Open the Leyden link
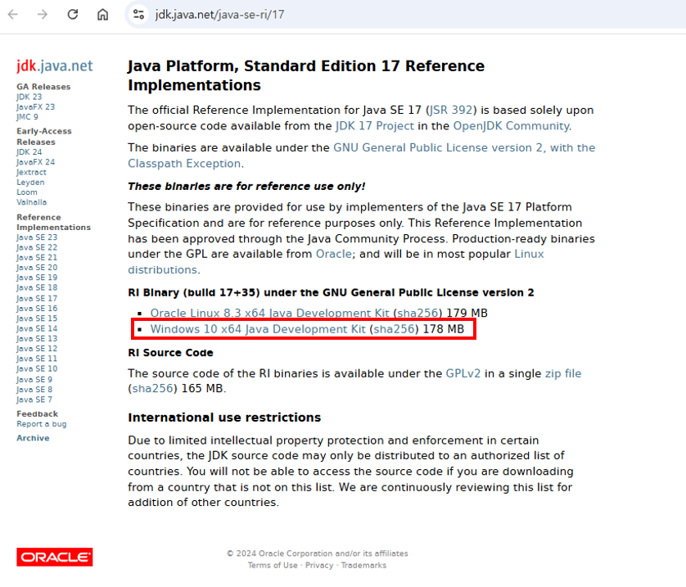 click(30, 182)
